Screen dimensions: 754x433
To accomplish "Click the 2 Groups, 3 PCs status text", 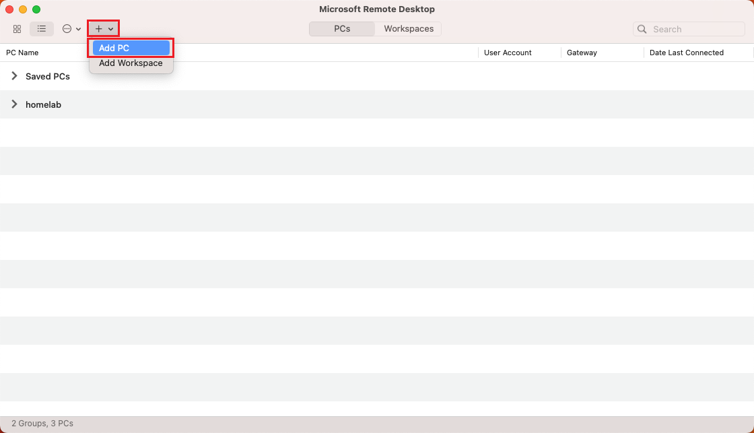I will 42,424.
